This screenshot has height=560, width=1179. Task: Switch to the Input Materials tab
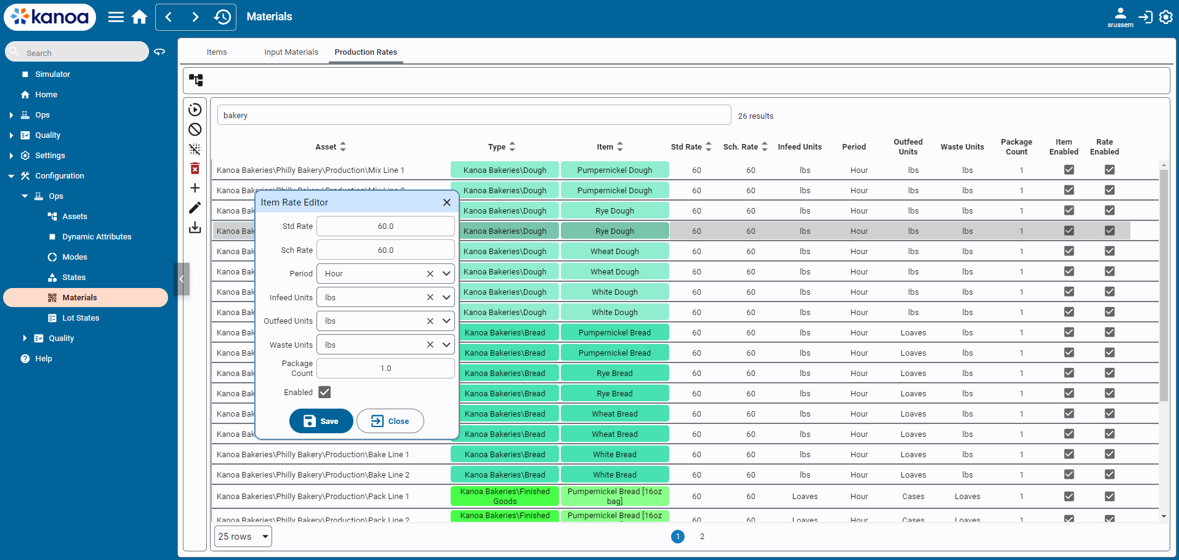(x=291, y=52)
